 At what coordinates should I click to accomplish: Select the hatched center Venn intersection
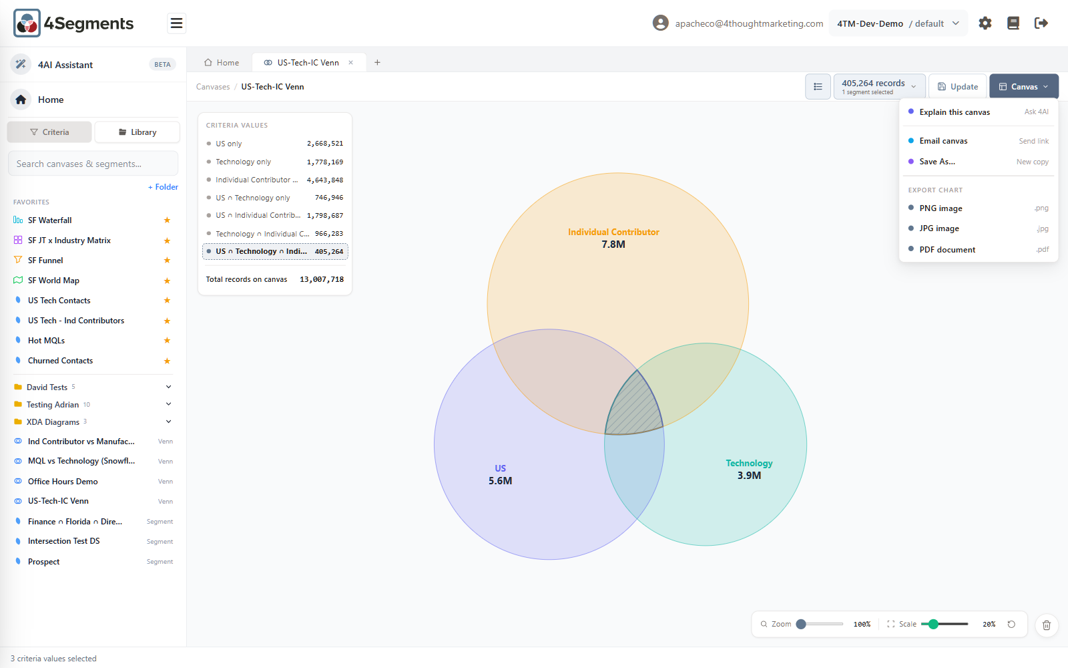click(x=633, y=407)
